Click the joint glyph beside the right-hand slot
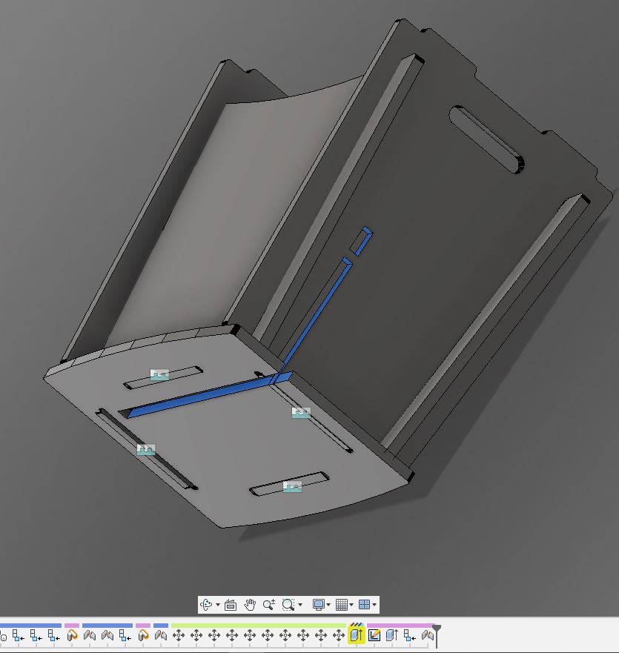This screenshot has height=653, width=619. pos(301,413)
